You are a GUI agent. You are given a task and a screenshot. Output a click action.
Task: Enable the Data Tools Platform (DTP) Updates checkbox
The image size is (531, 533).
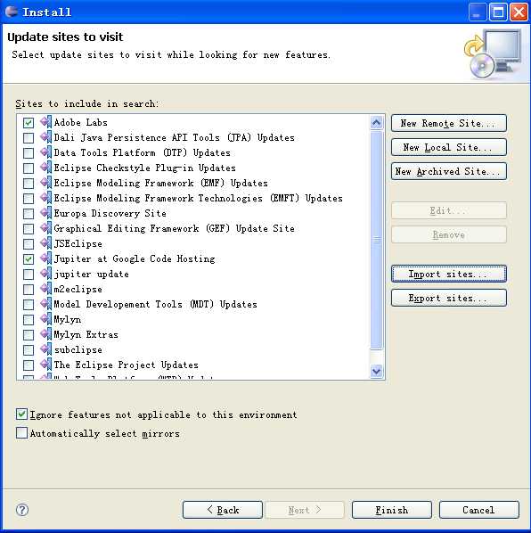[29, 152]
